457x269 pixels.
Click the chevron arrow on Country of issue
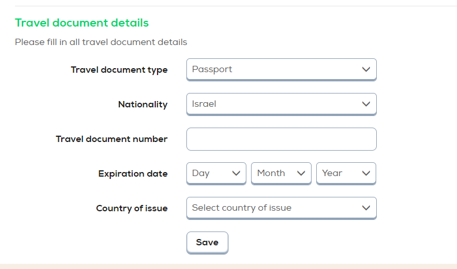(366, 208)
